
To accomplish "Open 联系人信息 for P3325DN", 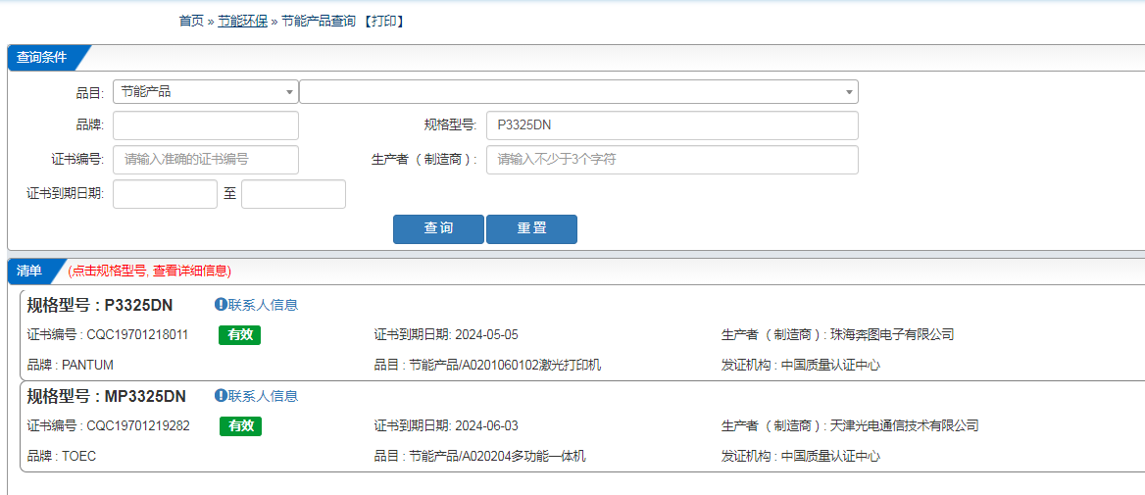I will tap(263, 305).
